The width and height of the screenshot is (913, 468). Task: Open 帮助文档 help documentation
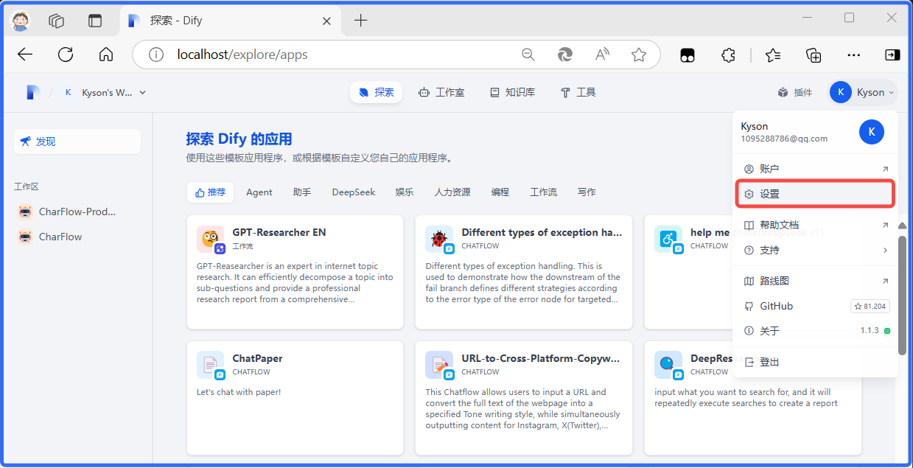pyautogui.click(x=815, y=225)
